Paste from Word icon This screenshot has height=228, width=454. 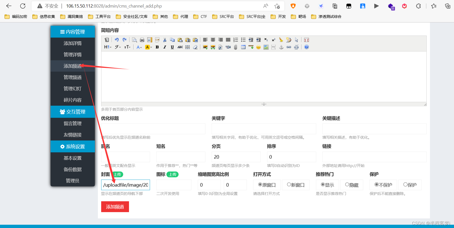(x=195, y=40)
